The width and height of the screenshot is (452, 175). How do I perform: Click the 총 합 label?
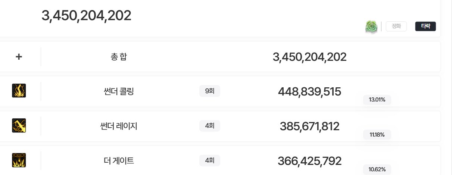pyautogui.click(x=119, y=57)
